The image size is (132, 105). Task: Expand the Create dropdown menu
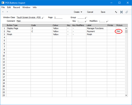(78, 12)
